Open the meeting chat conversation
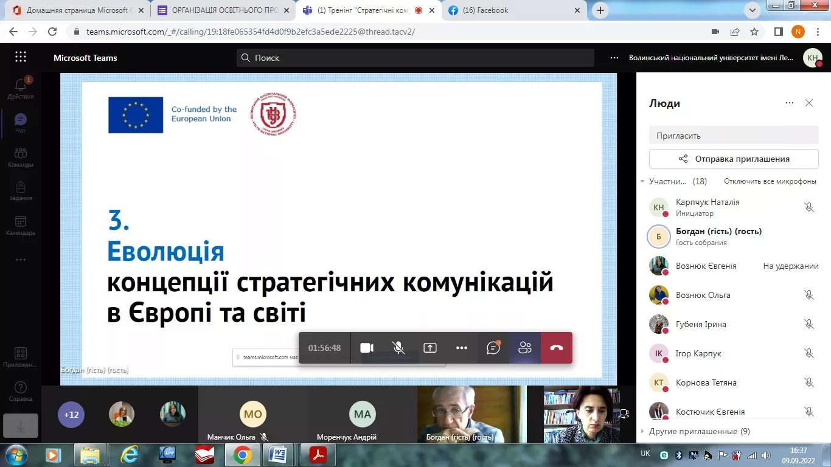831x467 pixels. click(493, 348)
